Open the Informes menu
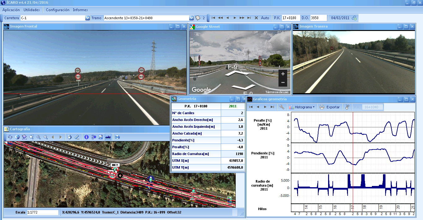This screenshot has width=423, height=220. click(x=80, y=10)
